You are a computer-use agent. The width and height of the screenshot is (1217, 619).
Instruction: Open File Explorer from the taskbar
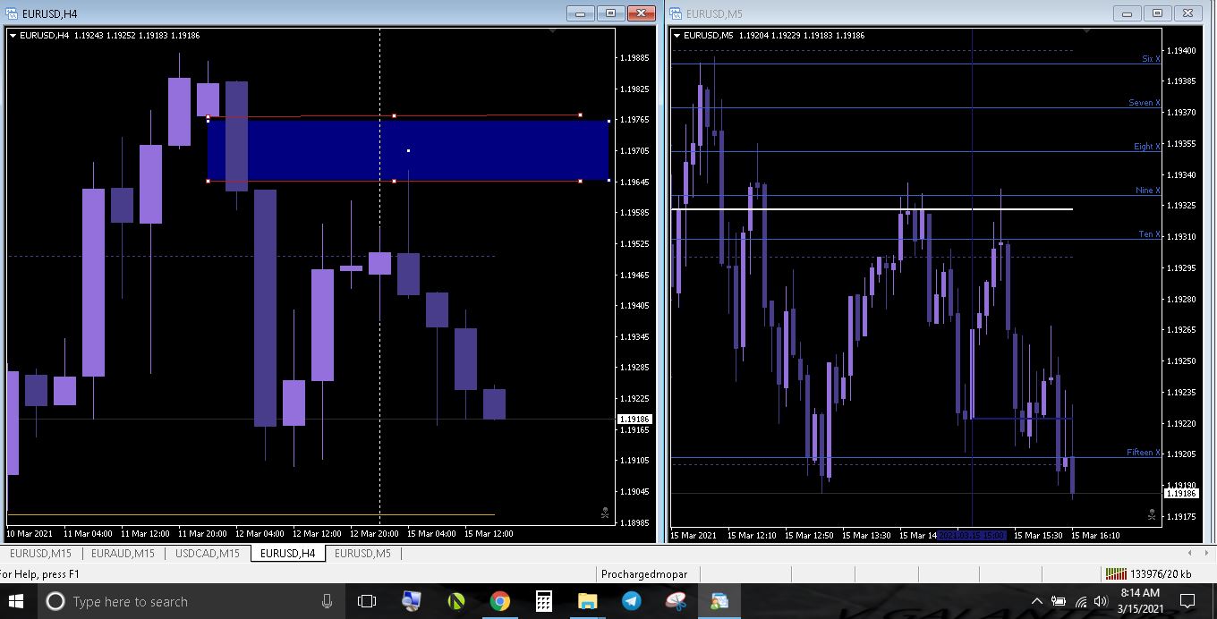tap(588, 601)
